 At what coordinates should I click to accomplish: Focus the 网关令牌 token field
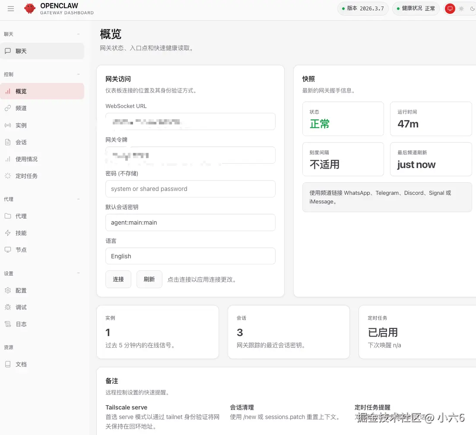[190, 155]
